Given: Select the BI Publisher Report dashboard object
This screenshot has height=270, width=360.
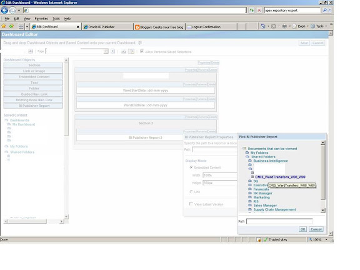Looking at the screenshot, I should click(x=33, y=106).
